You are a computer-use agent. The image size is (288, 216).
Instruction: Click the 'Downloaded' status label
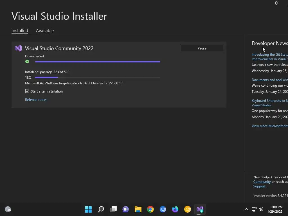35,56
